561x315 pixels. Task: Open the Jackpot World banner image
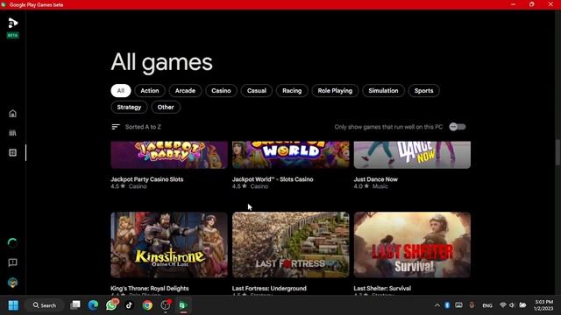[x=290, y=155]
